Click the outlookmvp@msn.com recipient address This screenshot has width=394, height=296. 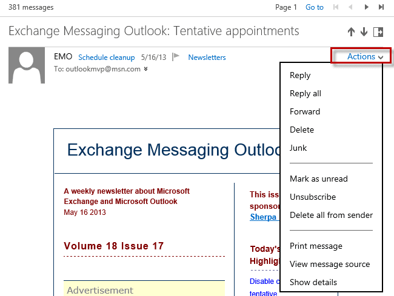(x=103, y=69)
